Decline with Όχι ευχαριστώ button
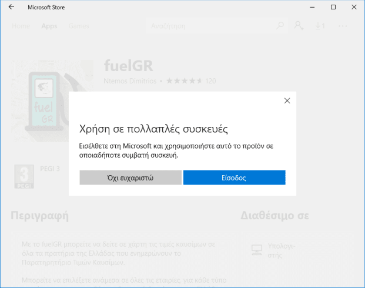This screenshot has width=365, height=288. [130, 178]
